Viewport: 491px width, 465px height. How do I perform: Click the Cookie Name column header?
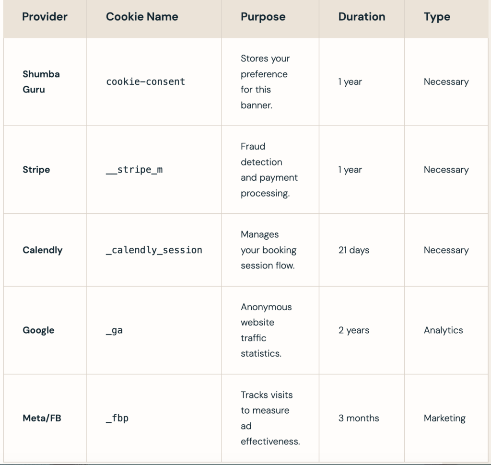point(142,17)
